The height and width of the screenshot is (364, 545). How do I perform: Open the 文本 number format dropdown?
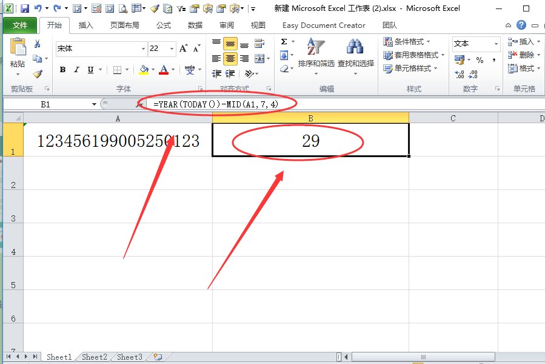coord(495,44)
